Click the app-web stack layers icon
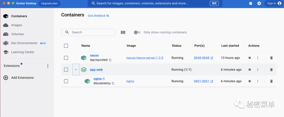 [x=84, y=70]
